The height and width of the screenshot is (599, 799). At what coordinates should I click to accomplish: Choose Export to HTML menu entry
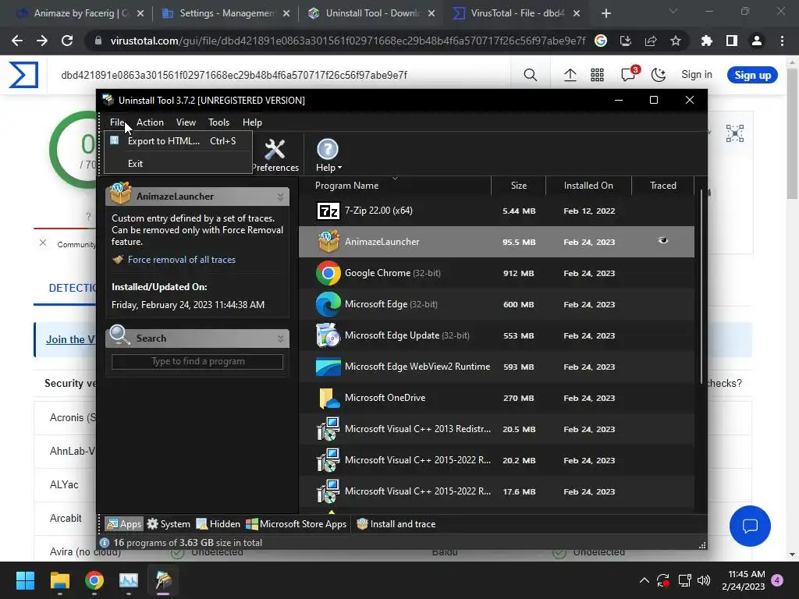tap(178, 141)
